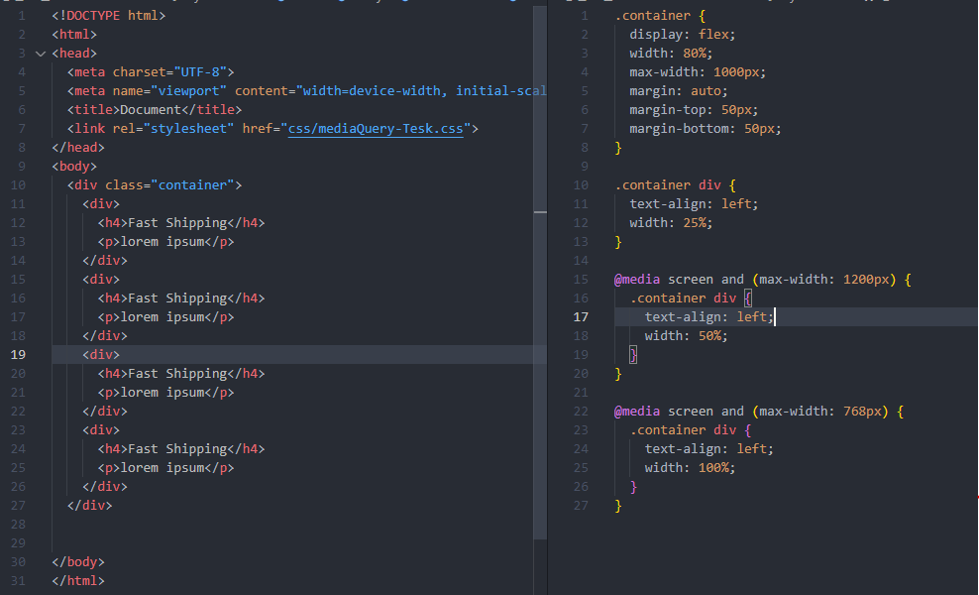Click the matched closing brace on line 19

click(x=633, y=355)
